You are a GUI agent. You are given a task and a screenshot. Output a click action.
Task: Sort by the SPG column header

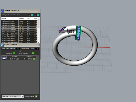35,18
